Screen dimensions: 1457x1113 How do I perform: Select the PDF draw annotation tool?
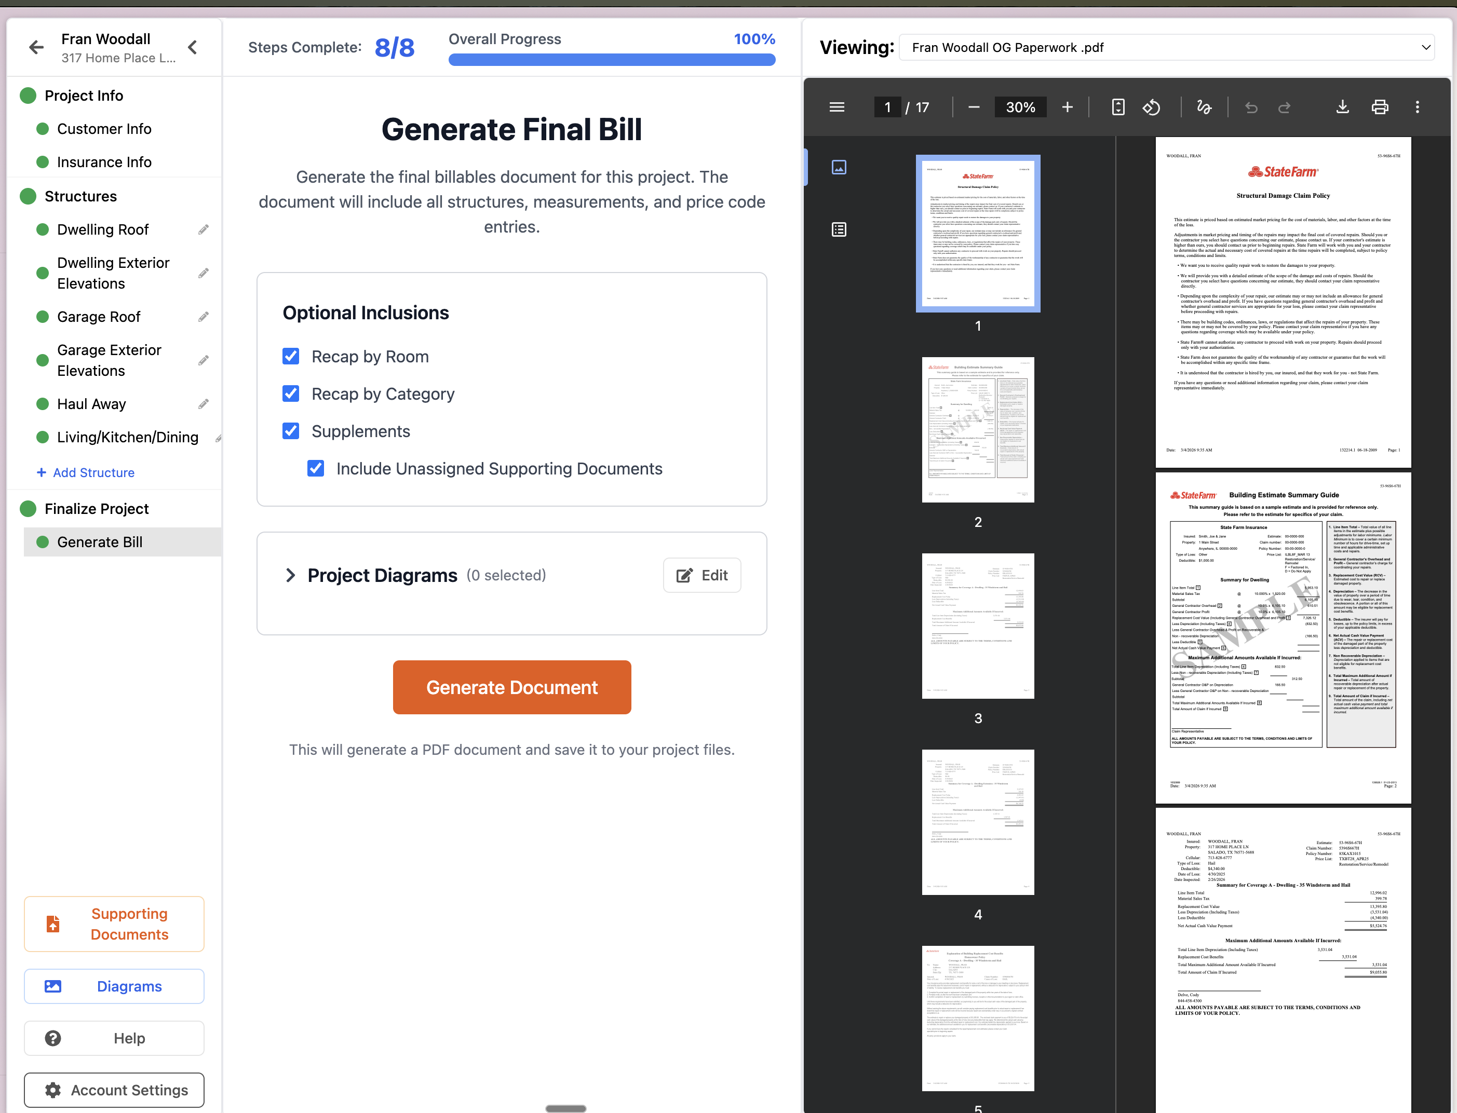(x=1203, y=107)
